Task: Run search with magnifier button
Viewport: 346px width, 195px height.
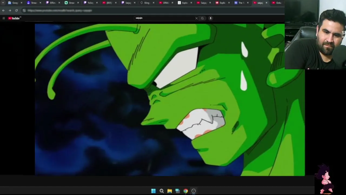Action: [x=202, y=18]
